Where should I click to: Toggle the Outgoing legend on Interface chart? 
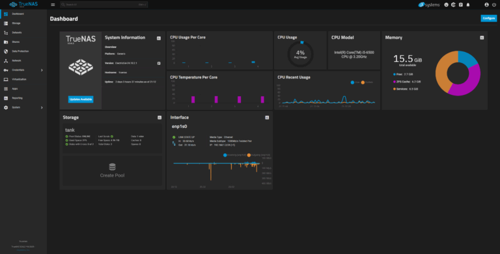tap(258, 155)
